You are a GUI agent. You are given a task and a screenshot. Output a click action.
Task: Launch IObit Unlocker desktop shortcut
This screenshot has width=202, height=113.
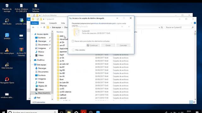click(x=7, y=66)
